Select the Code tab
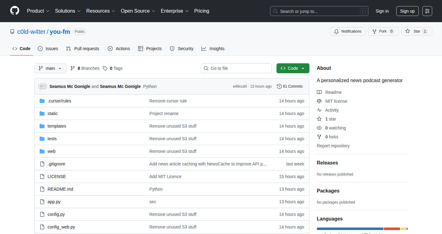This screenshot has width=442, height=234. pos(21,49)
